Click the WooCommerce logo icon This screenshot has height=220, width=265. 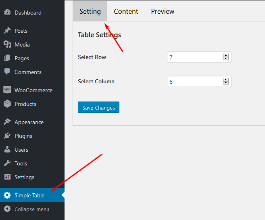tap(7, 90)
